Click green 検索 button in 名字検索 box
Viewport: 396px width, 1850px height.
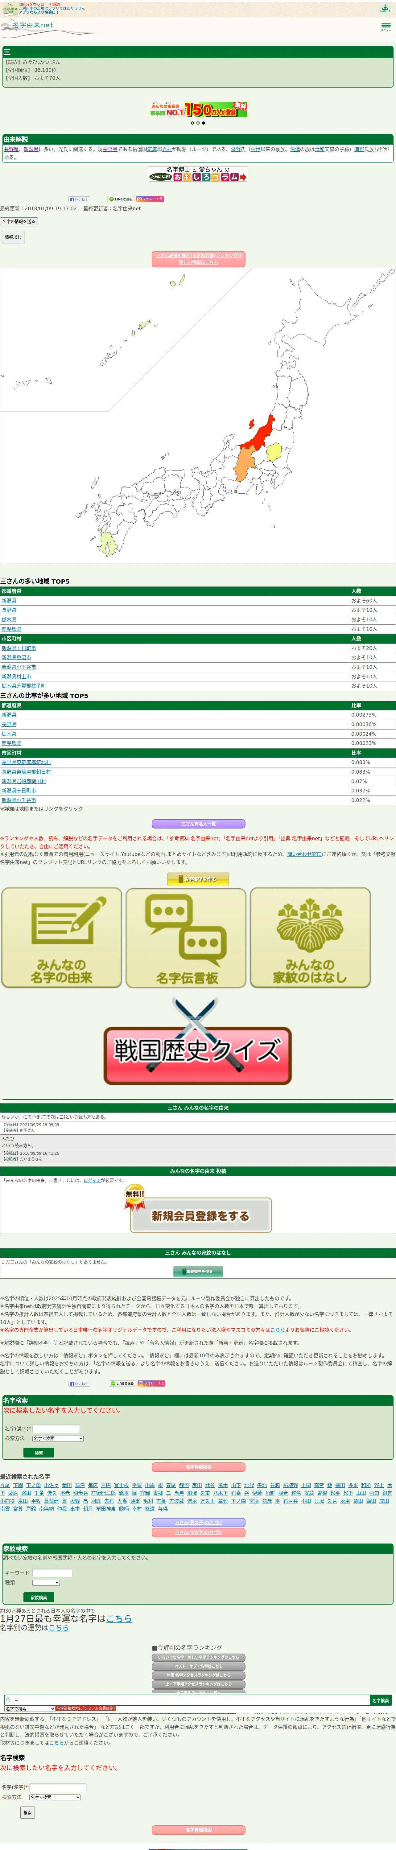[39, 1453]
